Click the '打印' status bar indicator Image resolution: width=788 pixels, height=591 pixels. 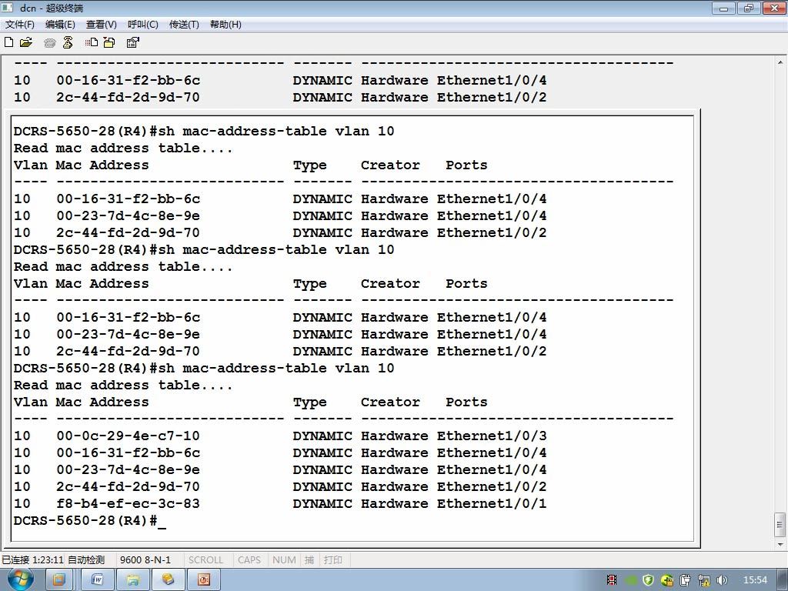click(332, 559)
